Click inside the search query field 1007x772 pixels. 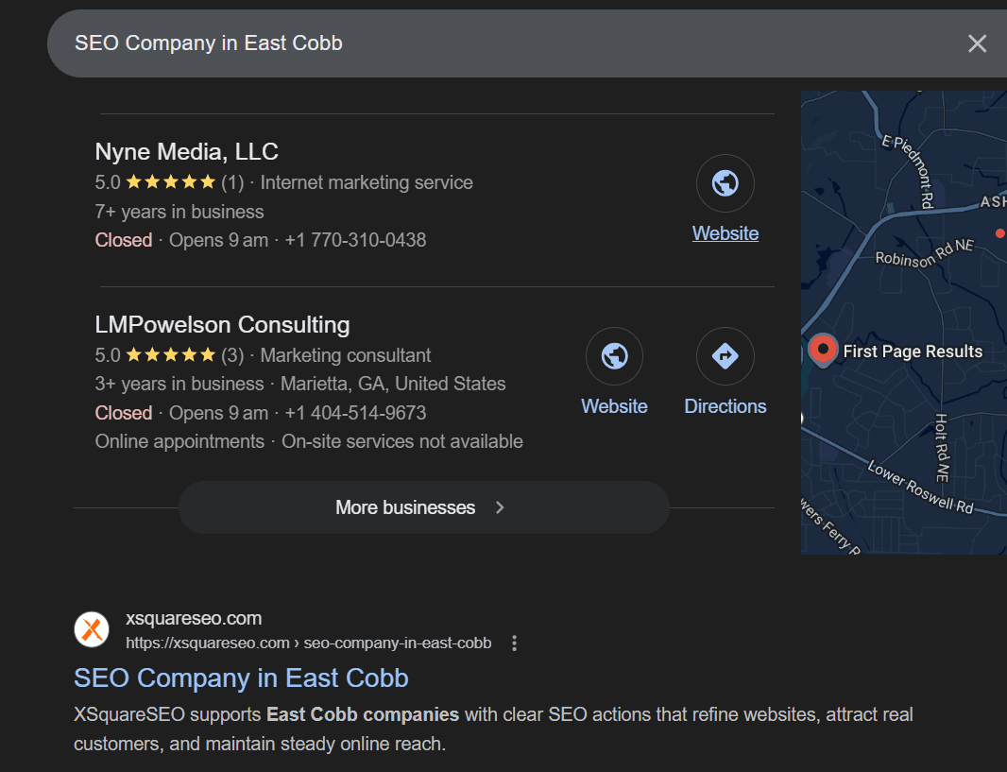point(283,43)
